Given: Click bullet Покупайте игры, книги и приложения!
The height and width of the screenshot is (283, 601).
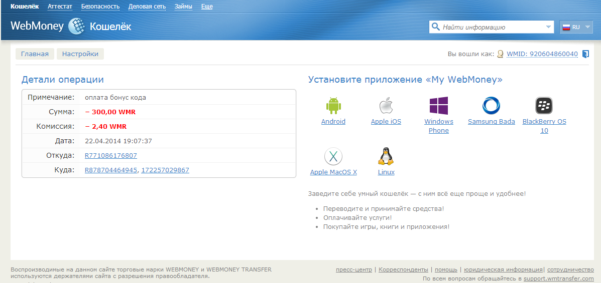Looking at the screenshot, I should [387, 227].
